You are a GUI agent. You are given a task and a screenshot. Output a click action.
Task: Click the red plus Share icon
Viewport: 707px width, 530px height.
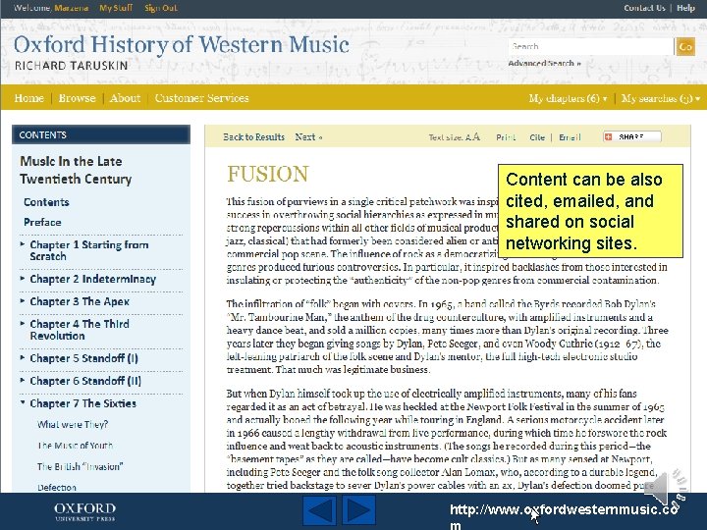[x=608, y=137]
